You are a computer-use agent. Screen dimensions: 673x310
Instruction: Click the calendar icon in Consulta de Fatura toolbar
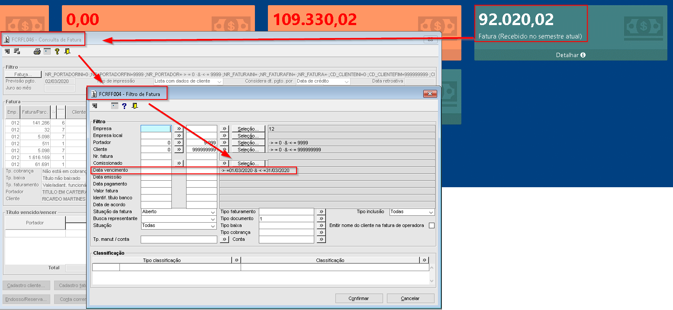47,51
